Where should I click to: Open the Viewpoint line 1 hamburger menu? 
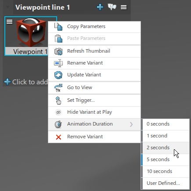(x=124, y=7)
